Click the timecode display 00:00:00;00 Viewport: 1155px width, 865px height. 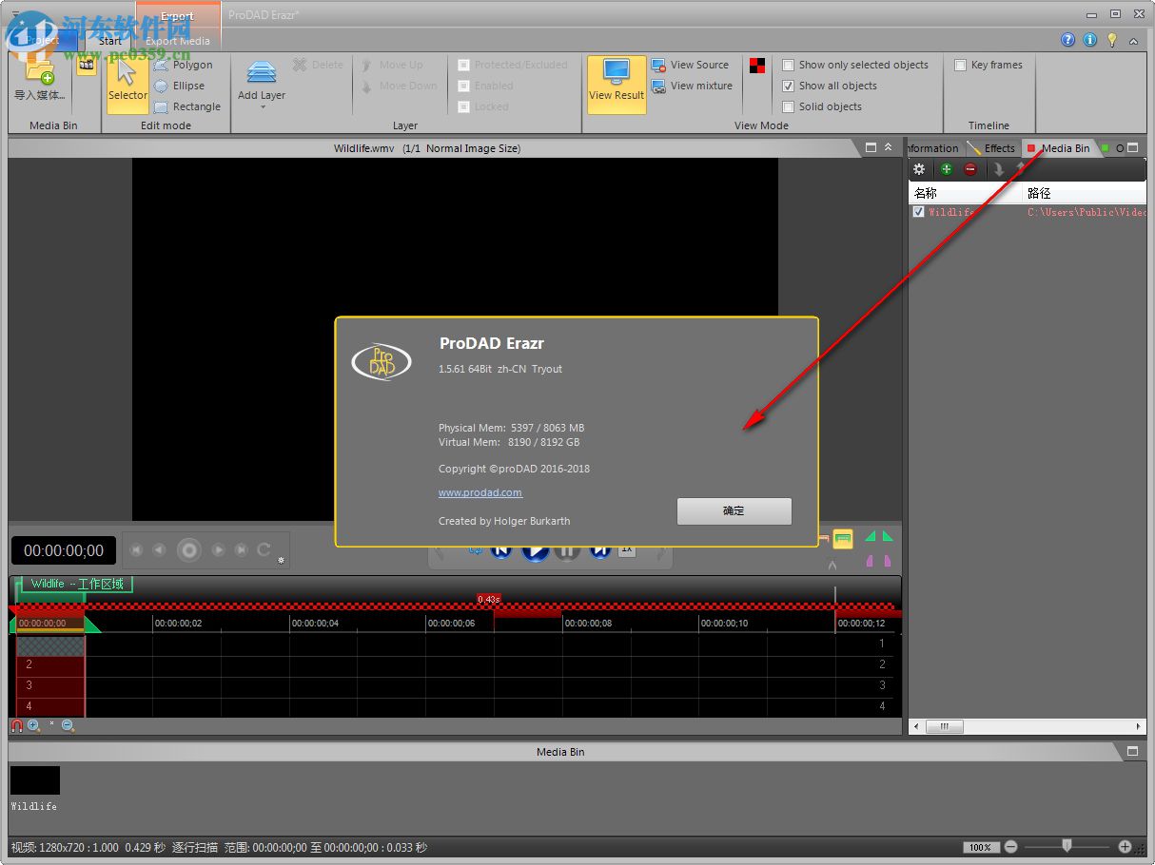coord(64,550)
